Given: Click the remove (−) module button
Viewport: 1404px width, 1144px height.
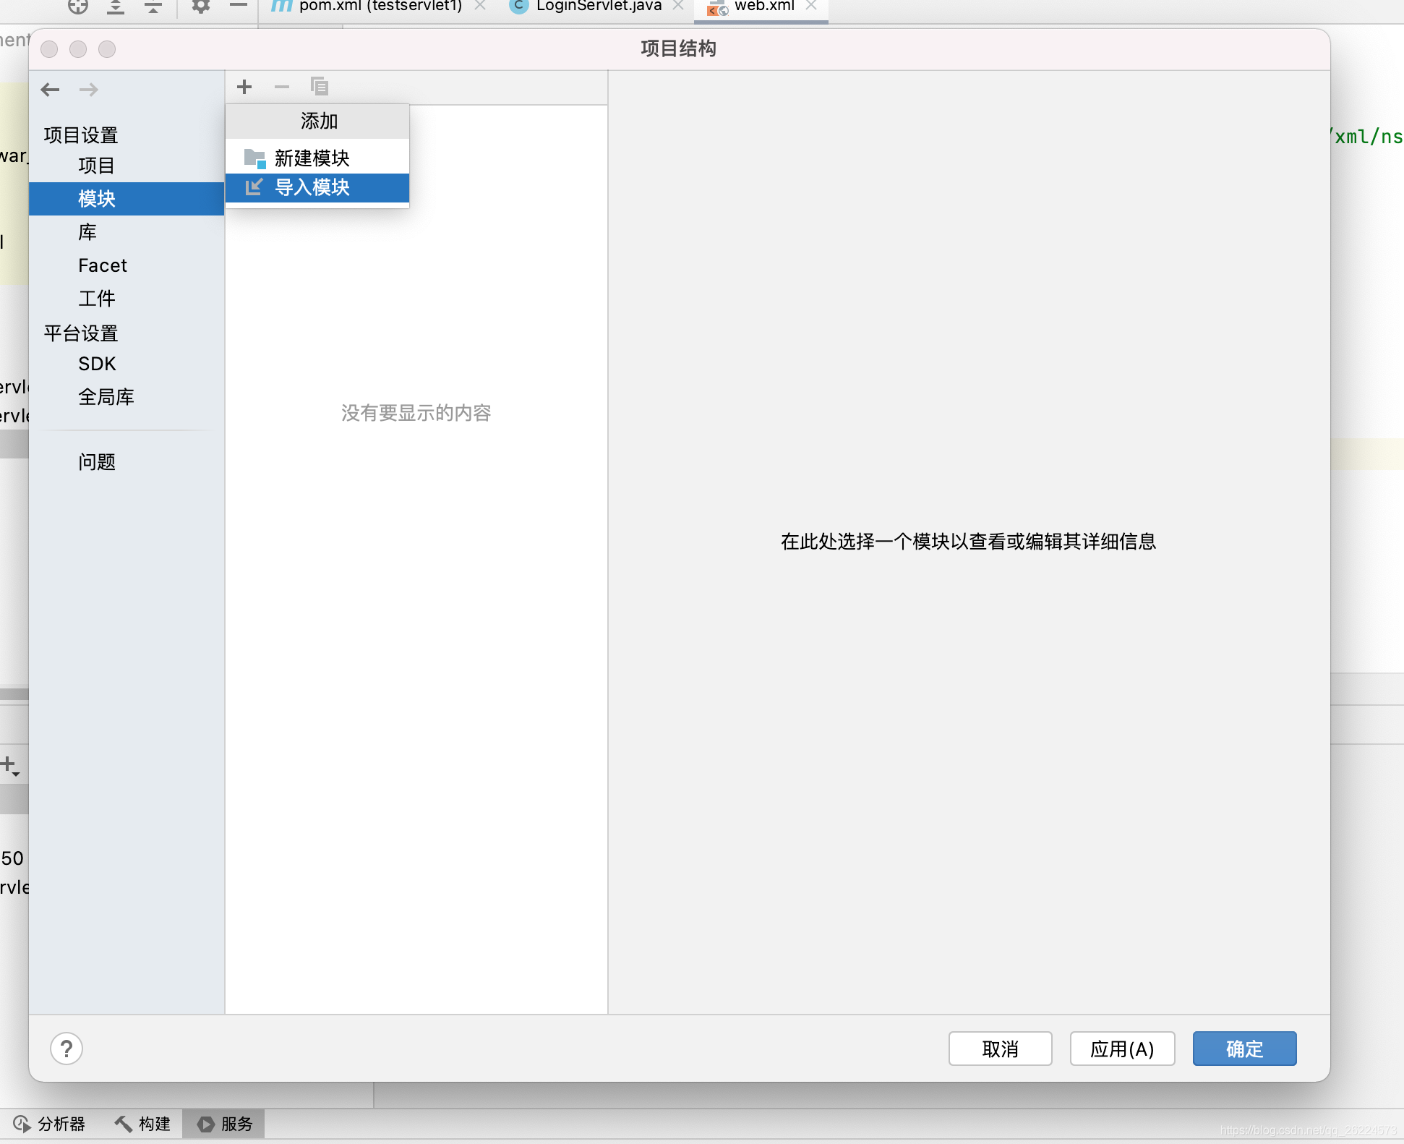Looking at the screenshot, I should [x=282, y=87].
